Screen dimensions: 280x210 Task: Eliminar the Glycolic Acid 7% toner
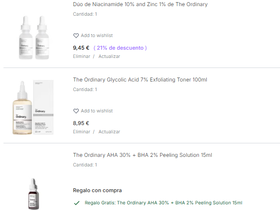[82, 132]
